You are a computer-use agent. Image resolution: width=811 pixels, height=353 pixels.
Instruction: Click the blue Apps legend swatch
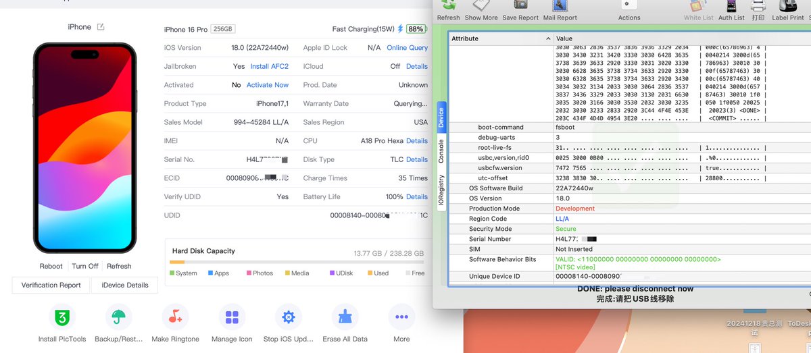210,273
